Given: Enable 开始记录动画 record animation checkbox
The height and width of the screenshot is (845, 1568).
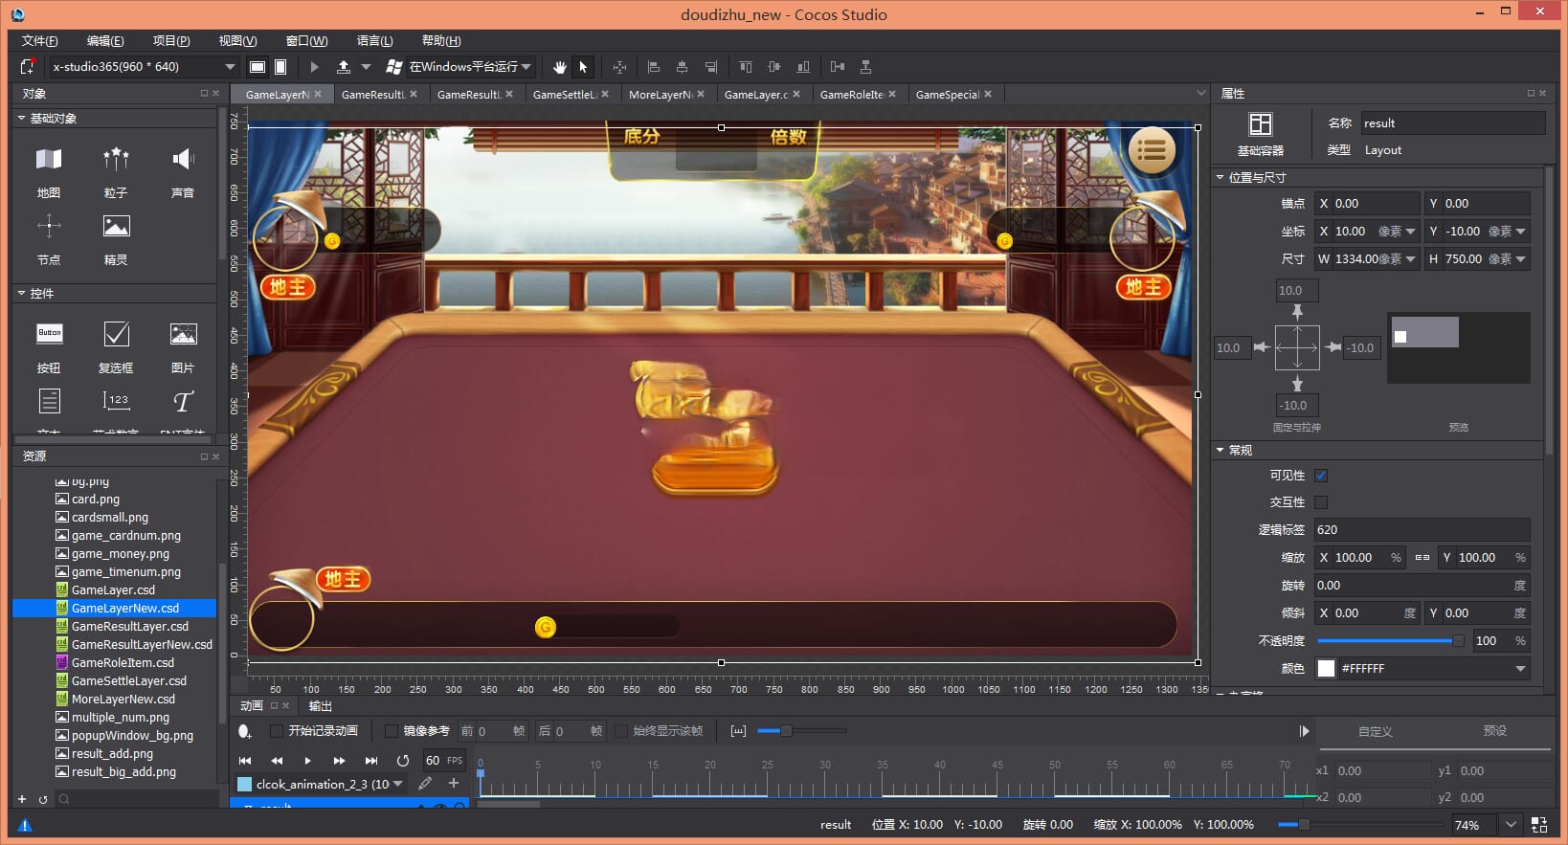Looking at the screenshot, I should point(276,731).
